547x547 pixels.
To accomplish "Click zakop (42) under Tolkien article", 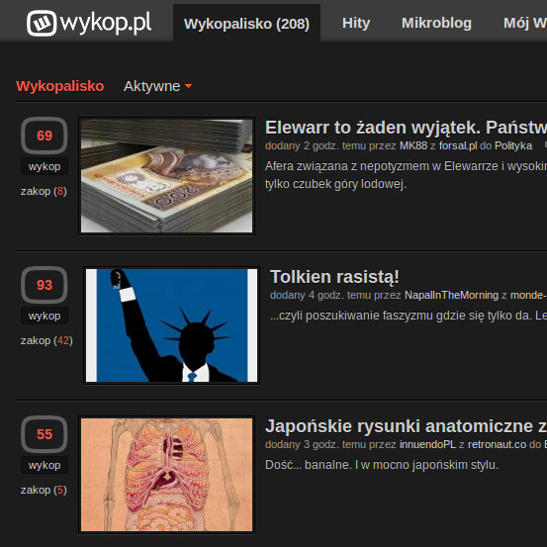I will [x=46, y=340].
